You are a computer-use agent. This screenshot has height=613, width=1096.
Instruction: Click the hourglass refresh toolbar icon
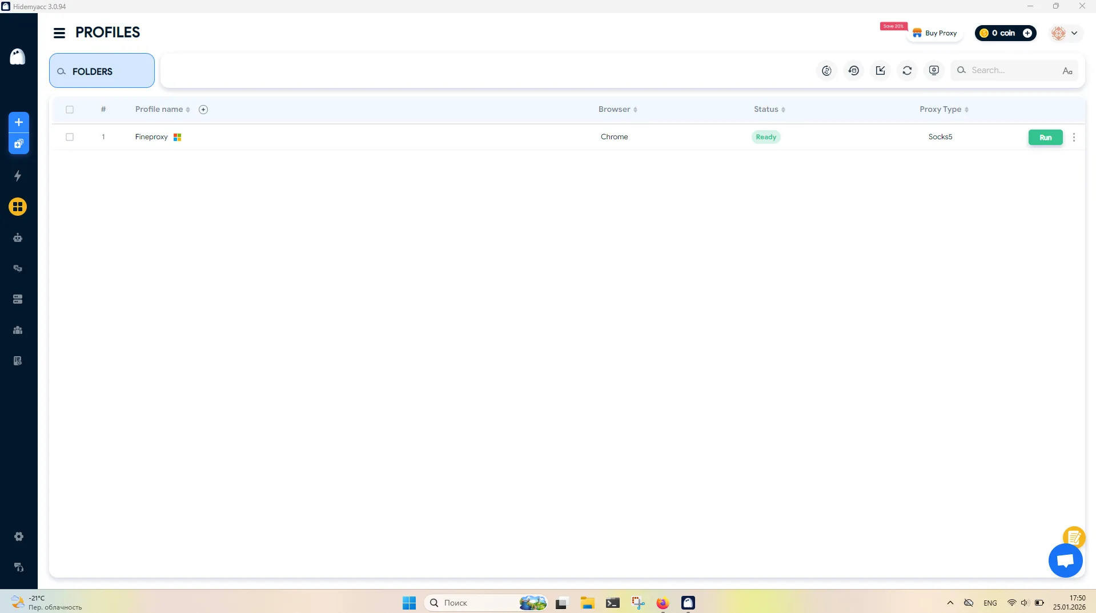pos(826,71)
